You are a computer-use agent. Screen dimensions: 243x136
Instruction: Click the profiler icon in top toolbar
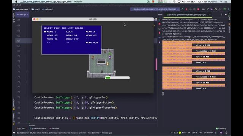(x=194, y=9)
